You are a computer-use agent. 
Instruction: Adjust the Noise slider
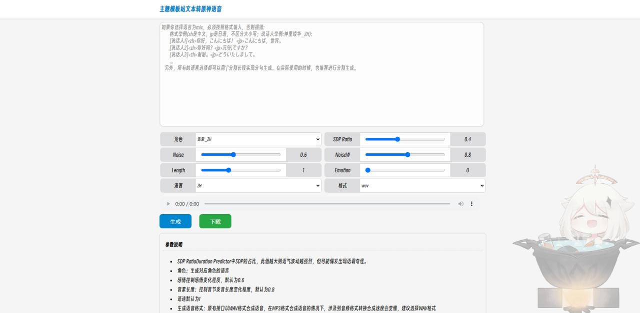[233, 155]
